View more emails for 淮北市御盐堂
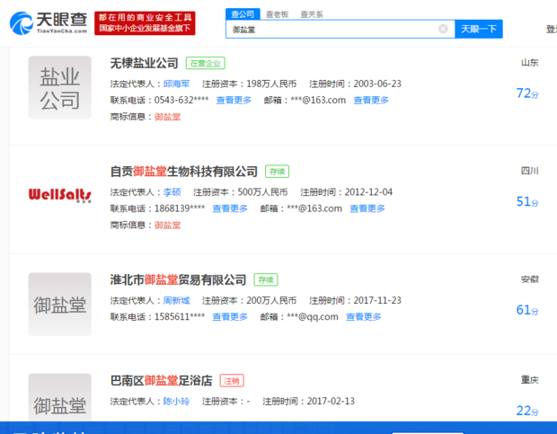 [x=364, y=317]
